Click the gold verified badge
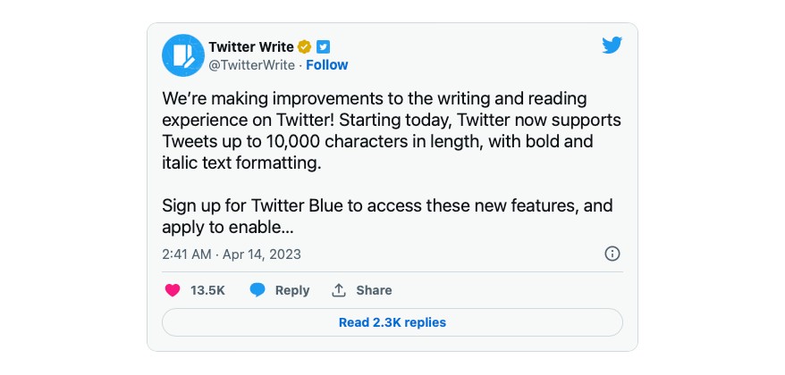 tap(304, 47)
